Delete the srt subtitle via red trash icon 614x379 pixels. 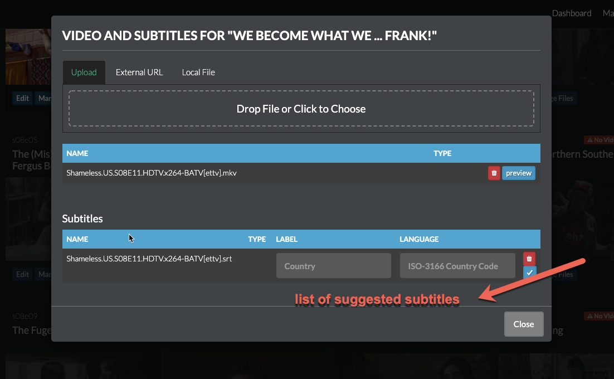(529, 259)
